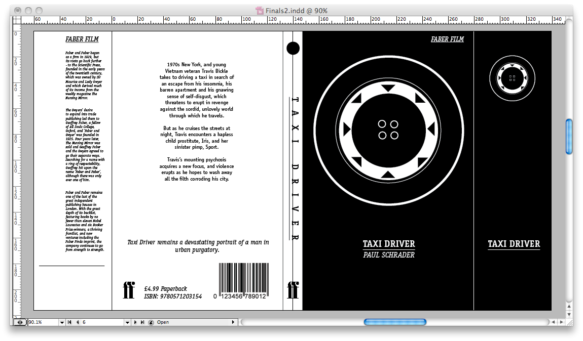Select the large wheel graphic on front cover
This screenshot has width=583, height=341.
tap(388, 130)
